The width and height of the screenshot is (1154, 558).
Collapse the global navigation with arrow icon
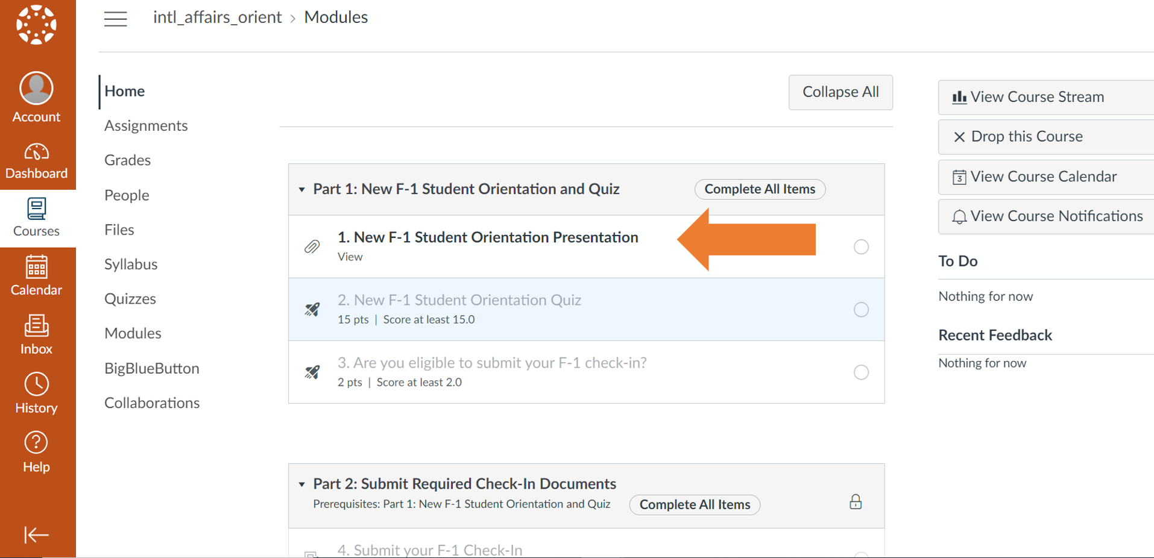tap(36, 534)
